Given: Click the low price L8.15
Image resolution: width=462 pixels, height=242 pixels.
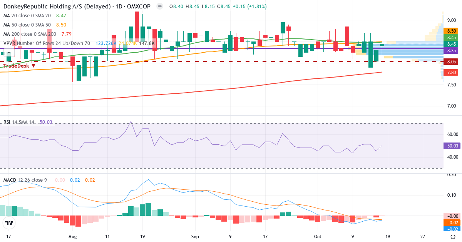Looking at the screenshot, I should click(208, 7).
